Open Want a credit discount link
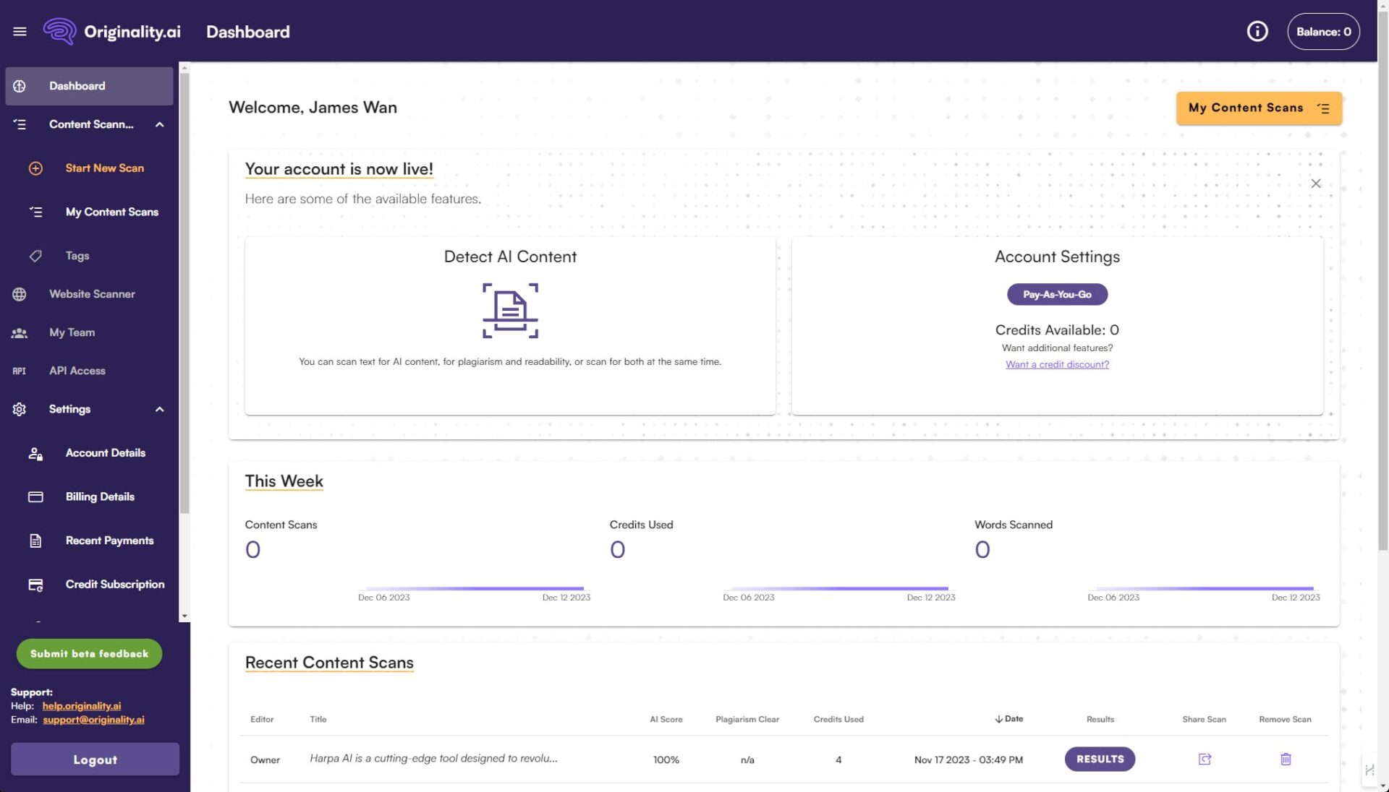This screenshot has height=792, width=1389. [1057, 364]
